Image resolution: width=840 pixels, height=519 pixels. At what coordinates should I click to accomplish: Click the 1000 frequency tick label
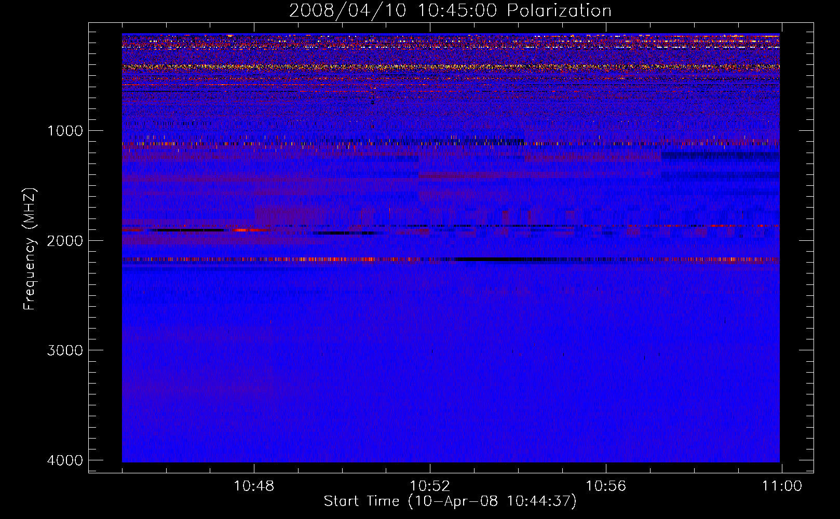tap(65, 131)
